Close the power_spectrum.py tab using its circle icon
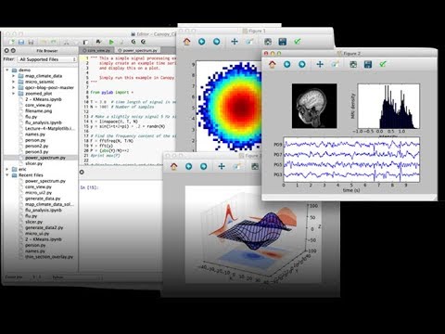This screenshot has height=334, width=445. coord(120,50)
